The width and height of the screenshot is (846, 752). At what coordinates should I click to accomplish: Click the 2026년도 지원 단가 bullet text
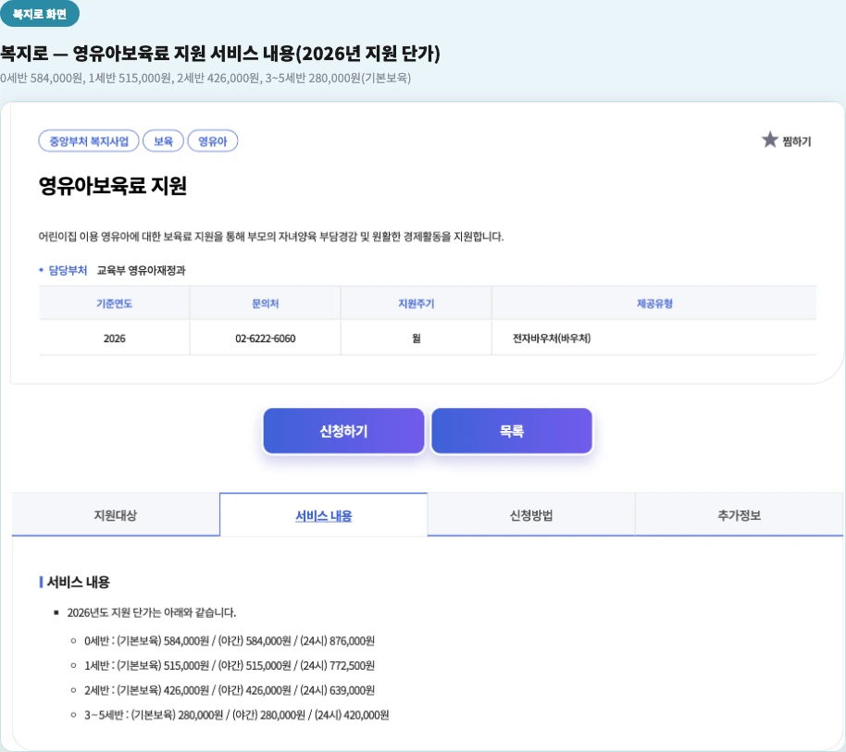click(152, 613)
